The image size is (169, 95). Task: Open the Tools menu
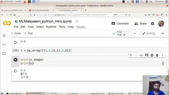point(62,27)
